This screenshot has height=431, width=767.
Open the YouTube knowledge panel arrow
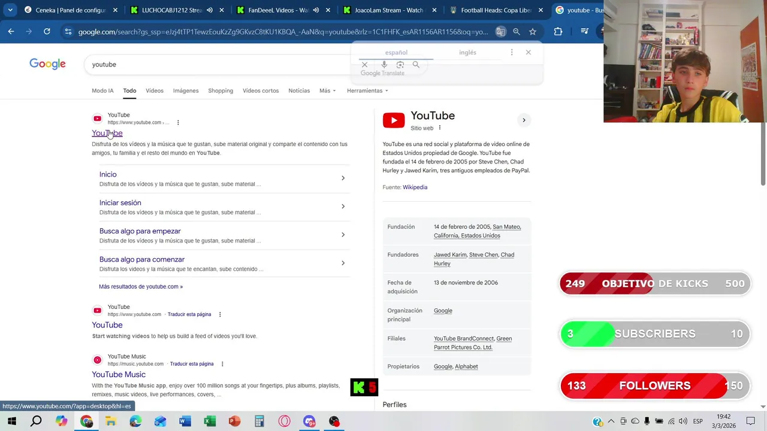coord(524,120)
